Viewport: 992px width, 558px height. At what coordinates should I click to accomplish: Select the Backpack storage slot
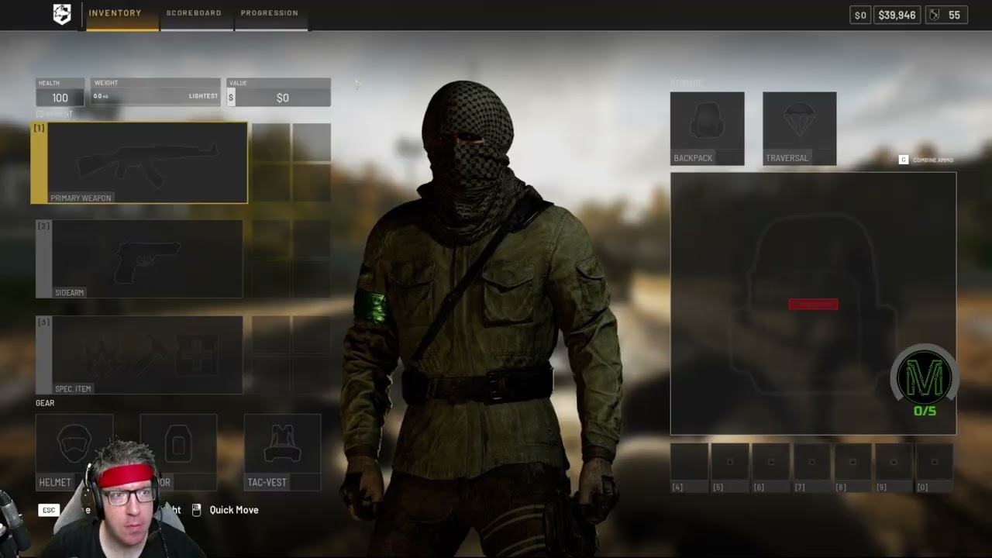tap(707, 129)
